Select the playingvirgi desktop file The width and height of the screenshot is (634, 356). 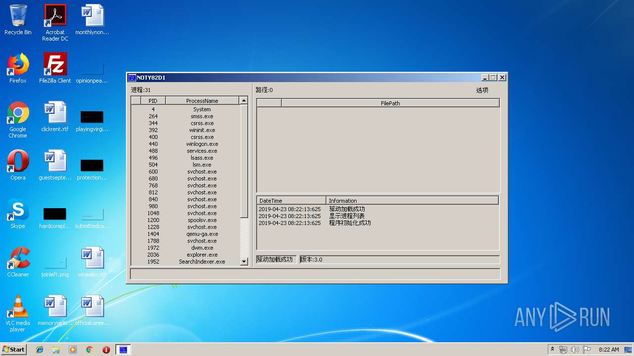pyautogui.click(x=92, y=121)
